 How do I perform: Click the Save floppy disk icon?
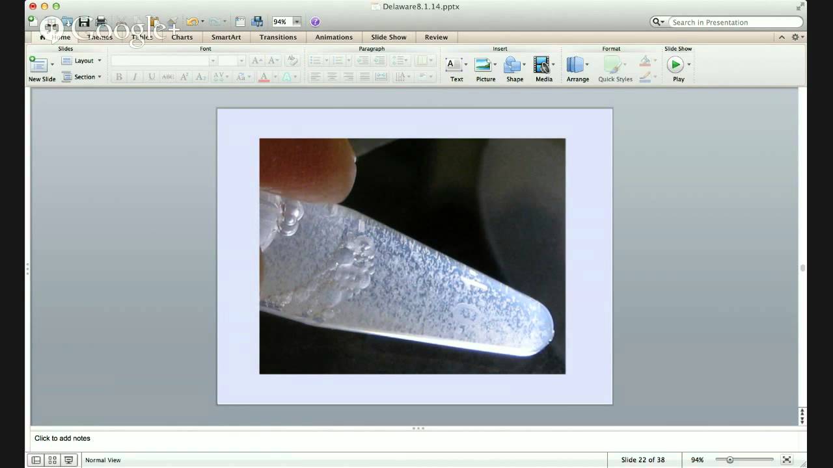84,22
